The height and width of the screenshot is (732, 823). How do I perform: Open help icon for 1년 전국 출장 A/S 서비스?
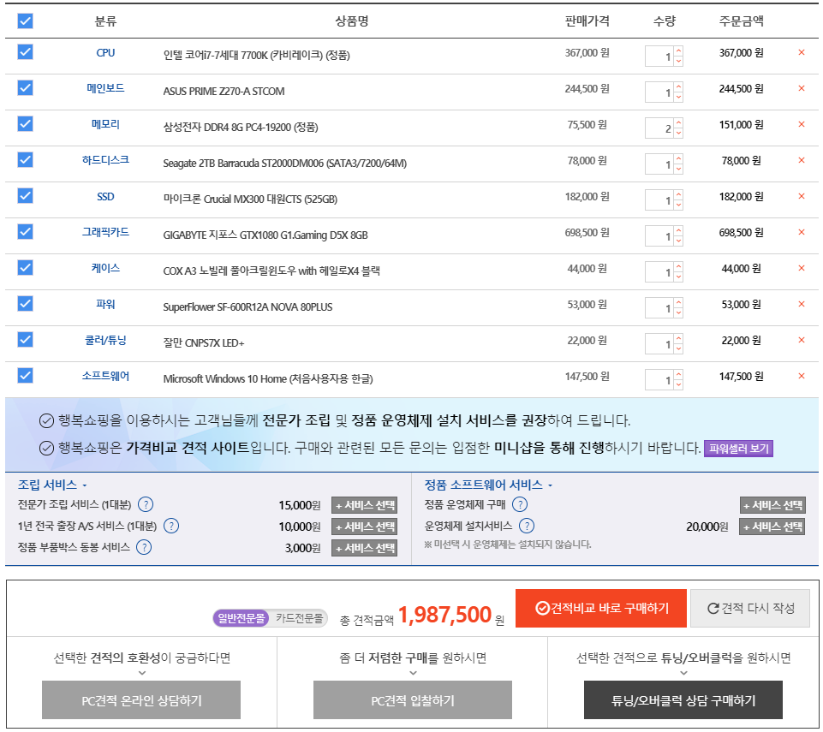click(171, 526)
